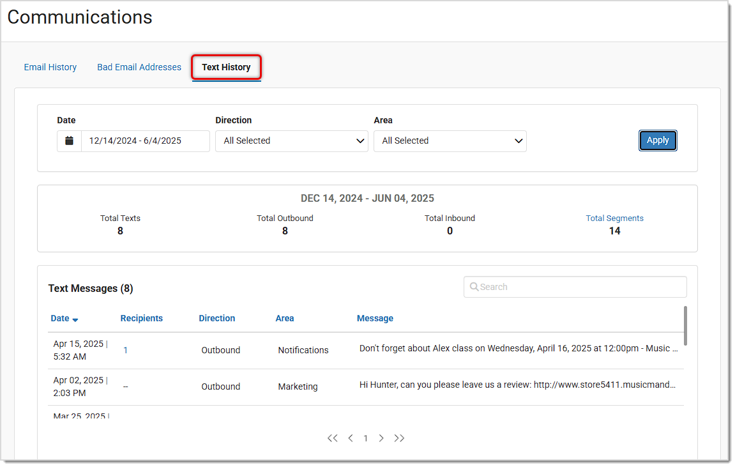
Task: Sort by Recipients column header
Action: [141, 318]
